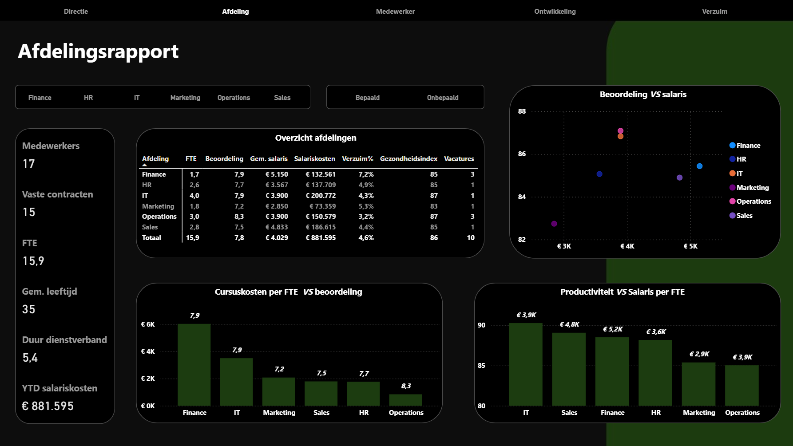This screenshot has height=446, width=793.
Task: Open the Medewerker page tab
Action: 395,12
